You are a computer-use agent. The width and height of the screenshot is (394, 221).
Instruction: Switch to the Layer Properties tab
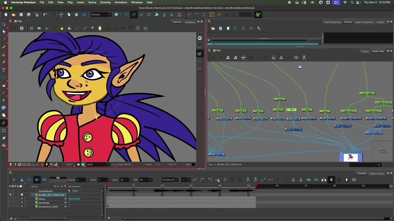(364, 22)
